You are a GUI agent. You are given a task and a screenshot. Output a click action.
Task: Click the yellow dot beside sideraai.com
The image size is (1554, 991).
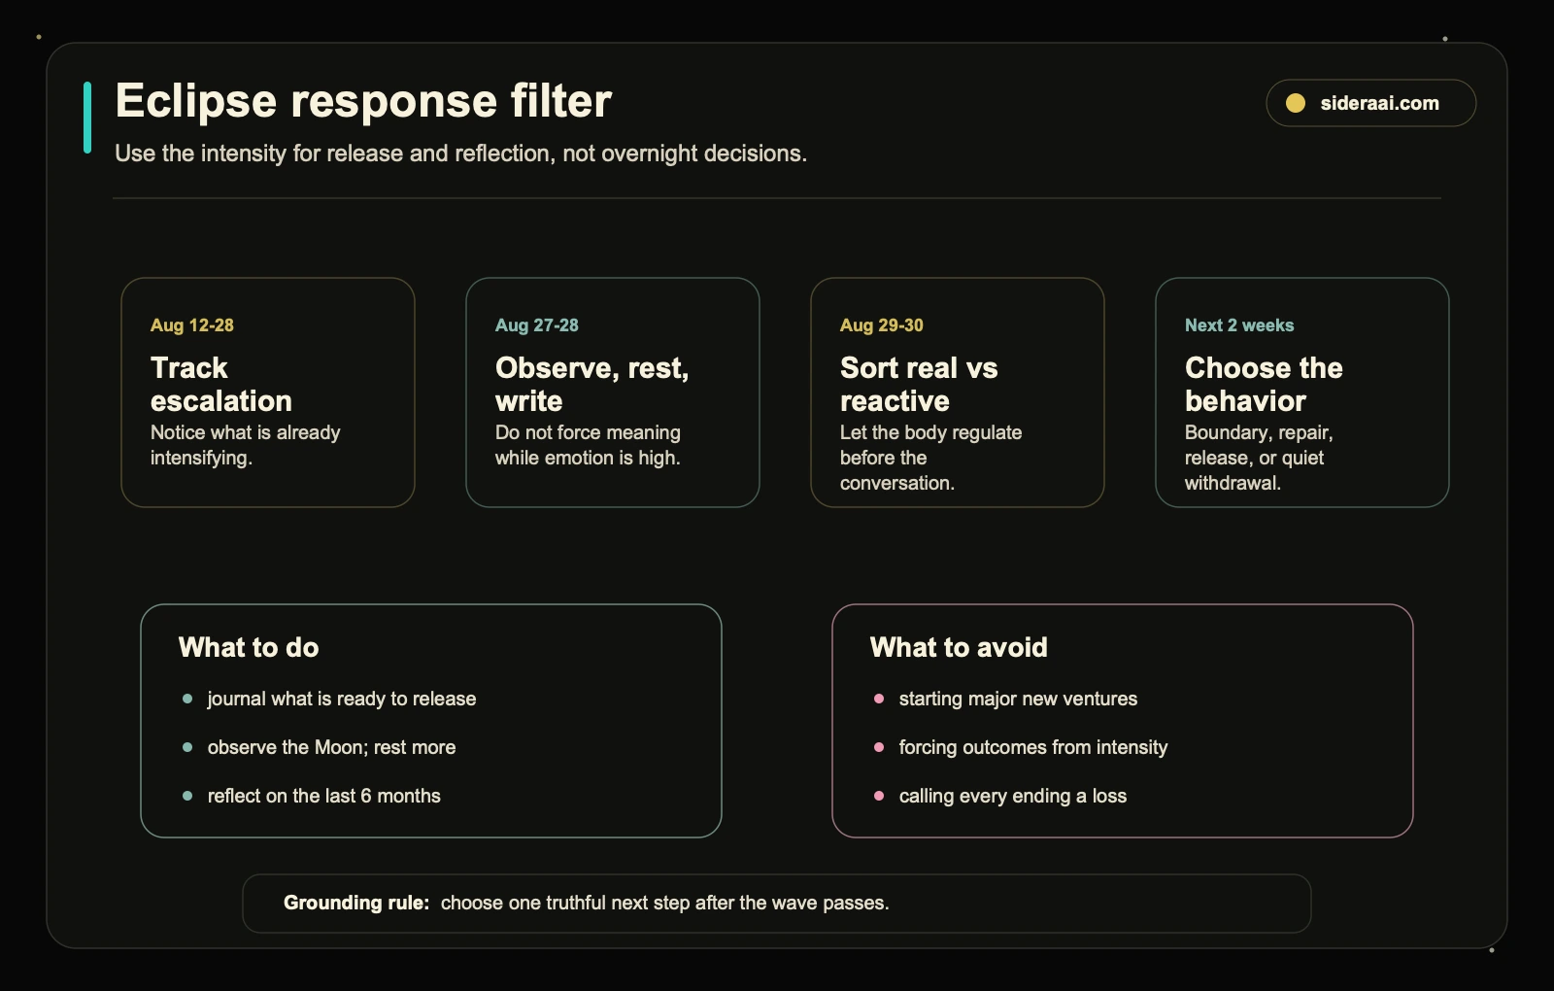point(1296,103)
